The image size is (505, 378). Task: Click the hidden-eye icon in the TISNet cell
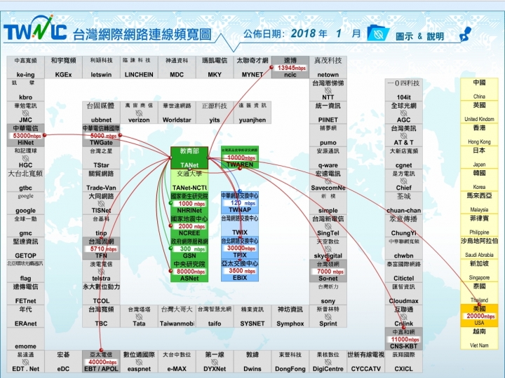pyautogui.click(x=101, y=204)
